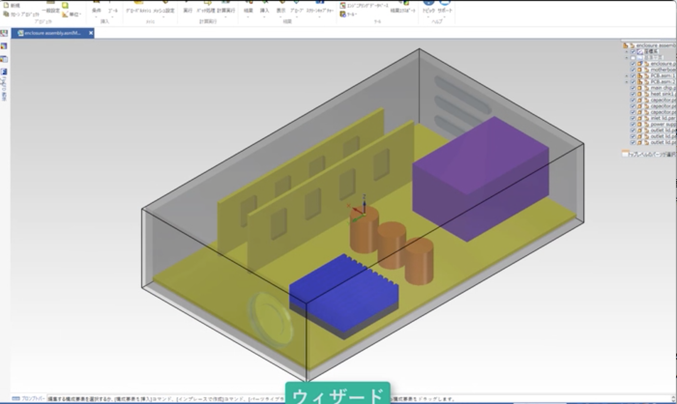Open the dropdown arrow under 条件
Screen dimensions: 677x404
pyautogui.click(x=96, y=17)
